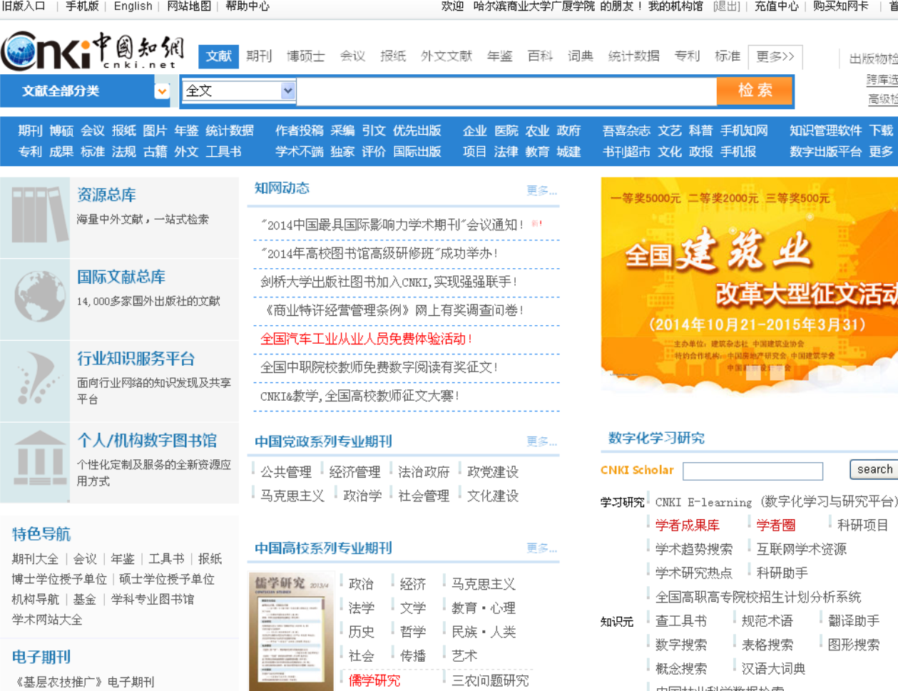Select the 文献 search tab
Screen dimensions: 898x691
pos(218,56)
